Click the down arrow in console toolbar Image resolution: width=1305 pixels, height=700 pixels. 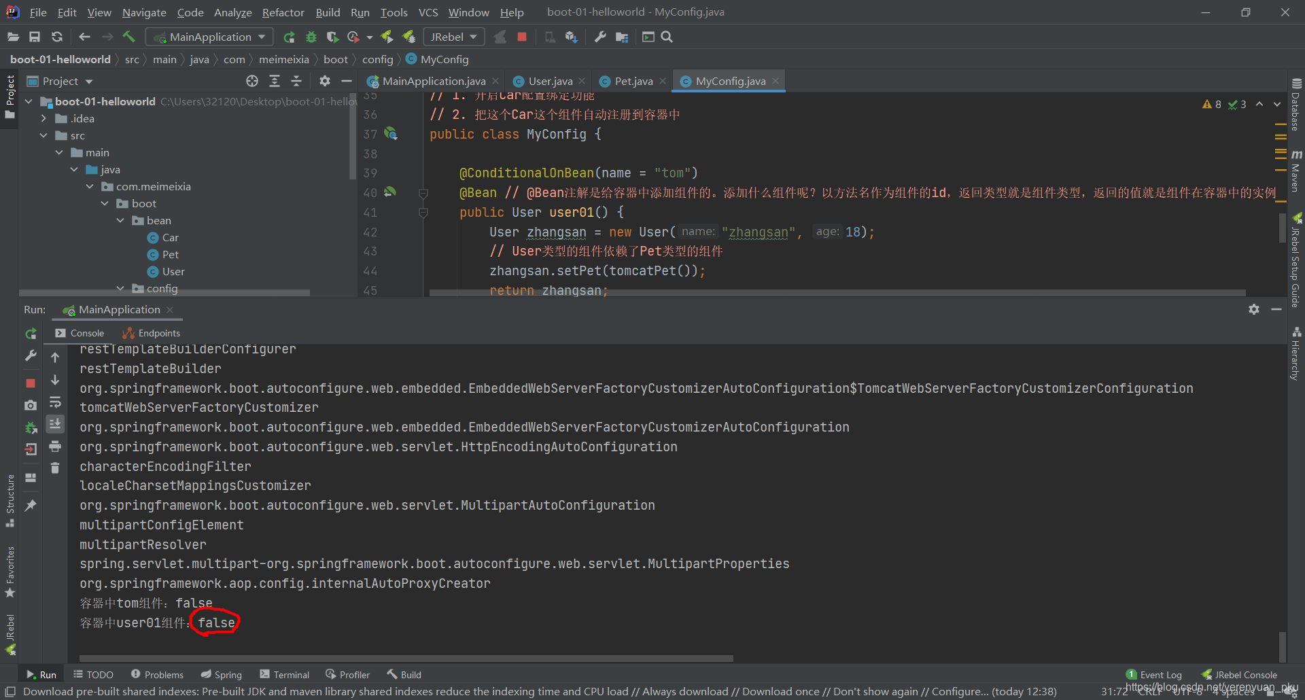click(55, 380)
